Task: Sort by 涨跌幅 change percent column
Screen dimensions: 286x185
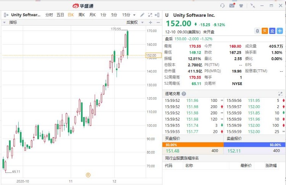Action: point(271,166)
